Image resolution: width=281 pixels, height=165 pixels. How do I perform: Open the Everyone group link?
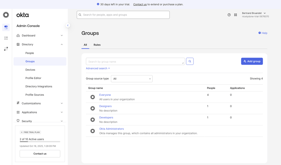pos(105,95)
